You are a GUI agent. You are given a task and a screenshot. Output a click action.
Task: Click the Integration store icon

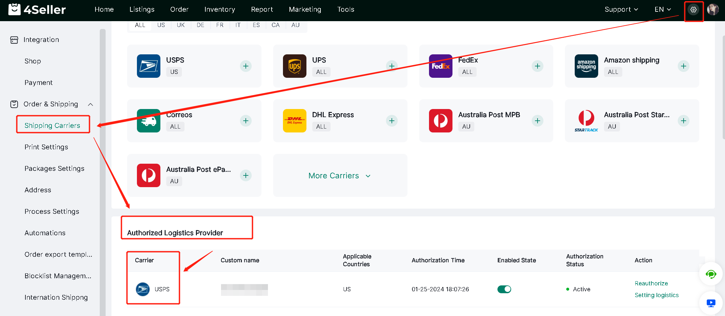click(14, 40)
